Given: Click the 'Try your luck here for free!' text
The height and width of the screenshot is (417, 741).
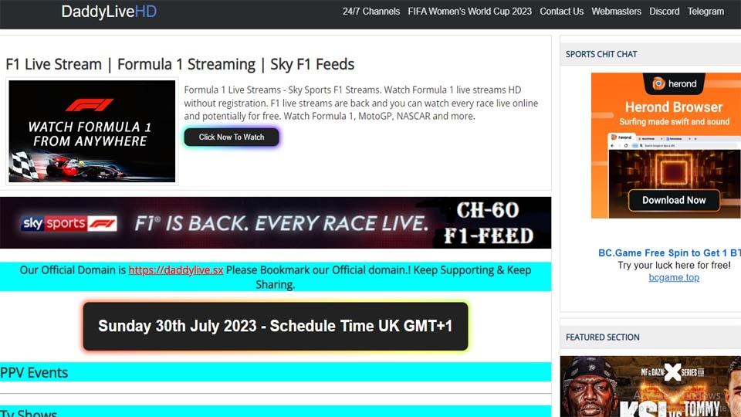Looking at the screenshot, I should 674,265.
